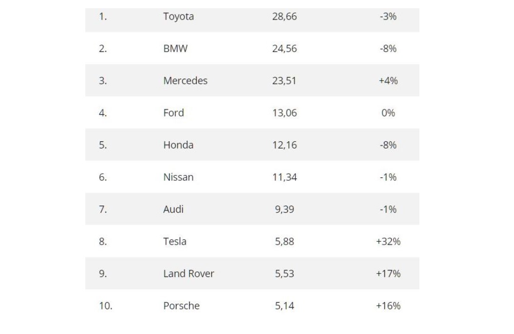
Task: Click Ford's 0% change value
Action: [x=388, y=113]
